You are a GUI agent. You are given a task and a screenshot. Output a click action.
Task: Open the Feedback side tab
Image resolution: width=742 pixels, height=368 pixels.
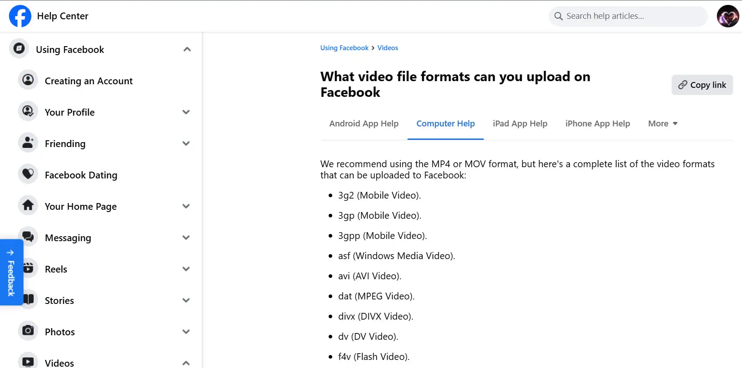tap(11, 273)
